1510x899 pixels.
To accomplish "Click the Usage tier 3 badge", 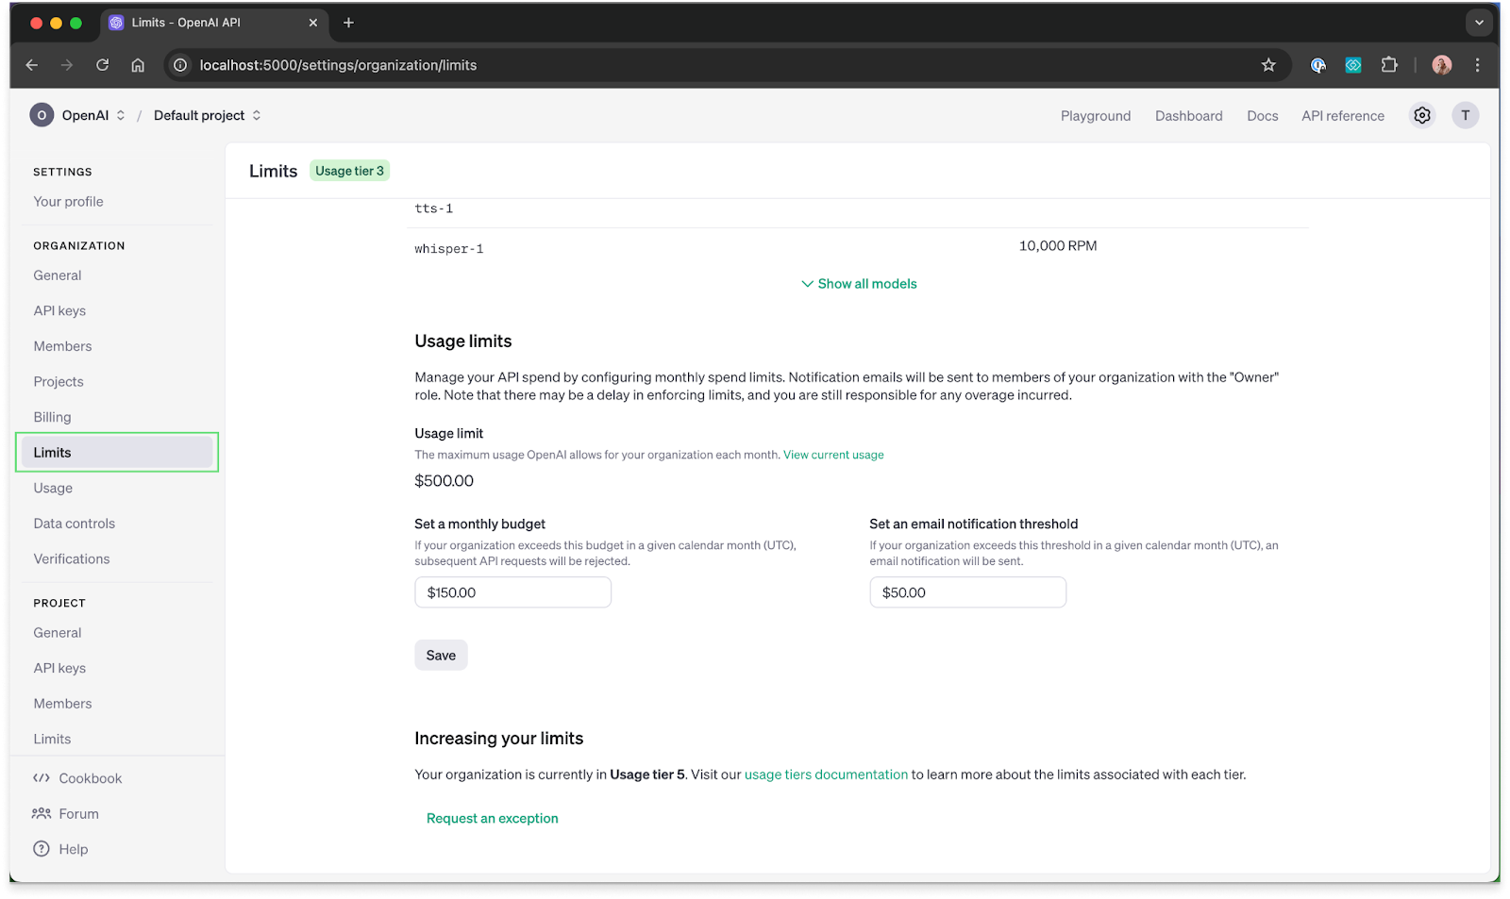I will (x=349, y=171).
